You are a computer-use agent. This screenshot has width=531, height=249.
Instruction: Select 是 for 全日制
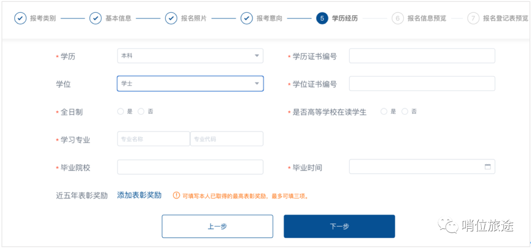(x=120, y=112)
